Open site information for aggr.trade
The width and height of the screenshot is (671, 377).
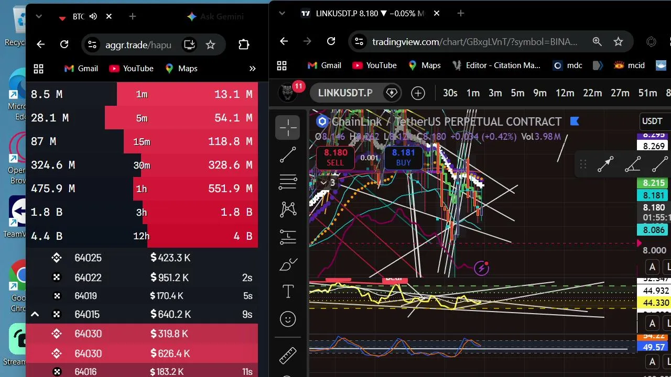pos(92,45)
